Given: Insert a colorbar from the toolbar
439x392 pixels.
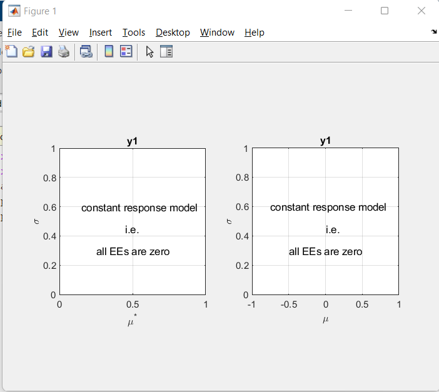Looking at the screenshot, I should point(109,51).
